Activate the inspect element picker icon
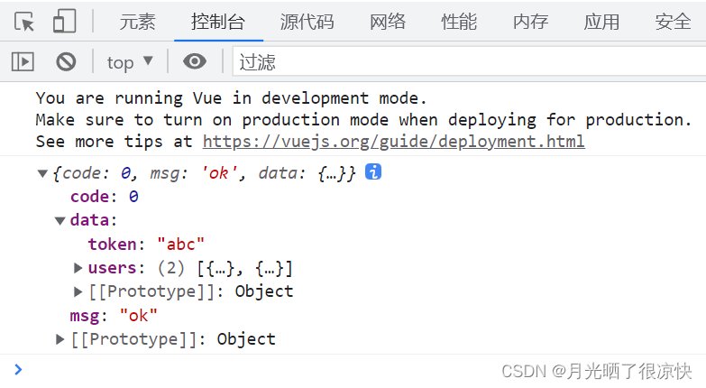The image size is (706, 388). click(x=24, y=22)
